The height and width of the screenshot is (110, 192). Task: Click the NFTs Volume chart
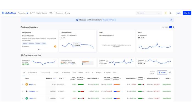pos(155,46)
